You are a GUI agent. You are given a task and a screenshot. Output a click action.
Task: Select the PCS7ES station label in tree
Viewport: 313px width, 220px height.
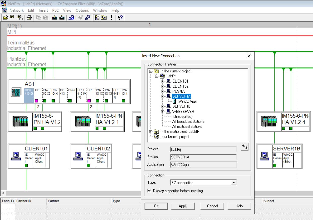click(179, 91)
